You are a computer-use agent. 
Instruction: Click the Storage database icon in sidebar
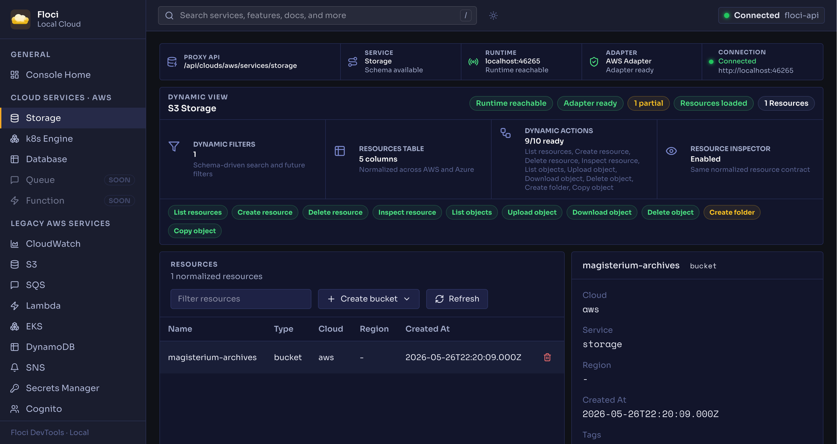pos(15,118)
